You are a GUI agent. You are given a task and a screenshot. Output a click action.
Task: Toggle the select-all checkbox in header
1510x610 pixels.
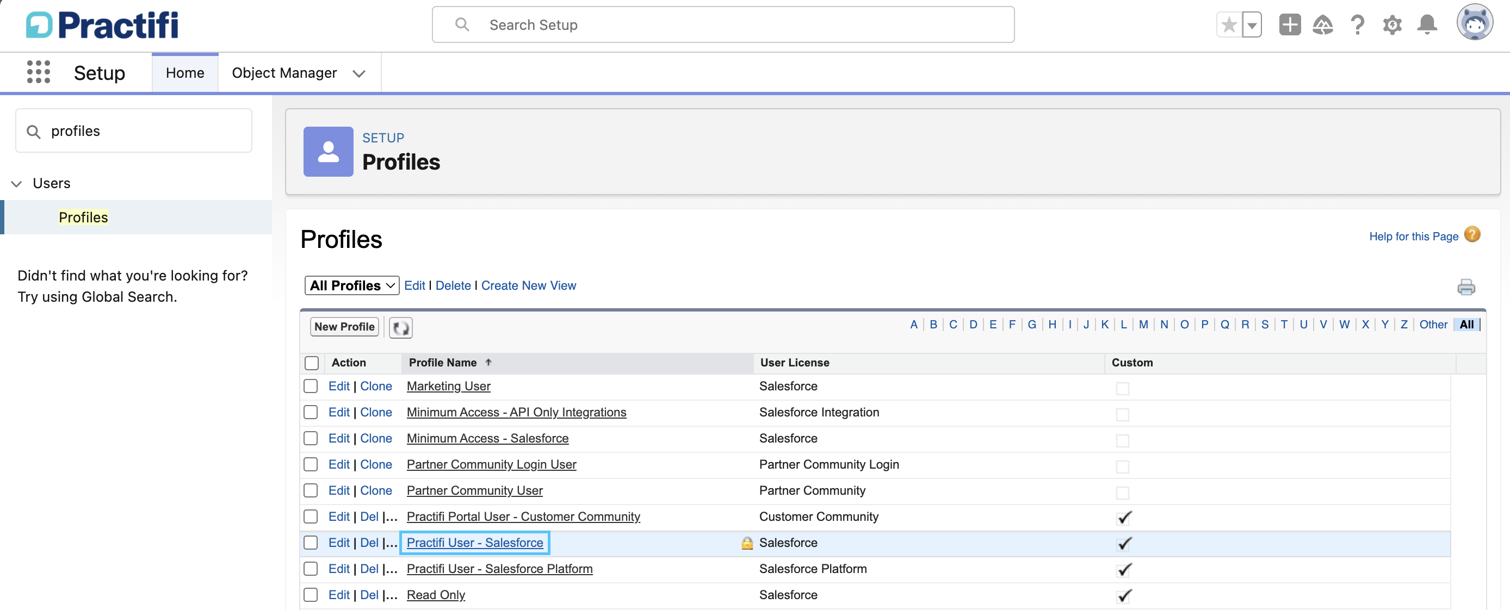pyautogui.click(x=311, y=363)
